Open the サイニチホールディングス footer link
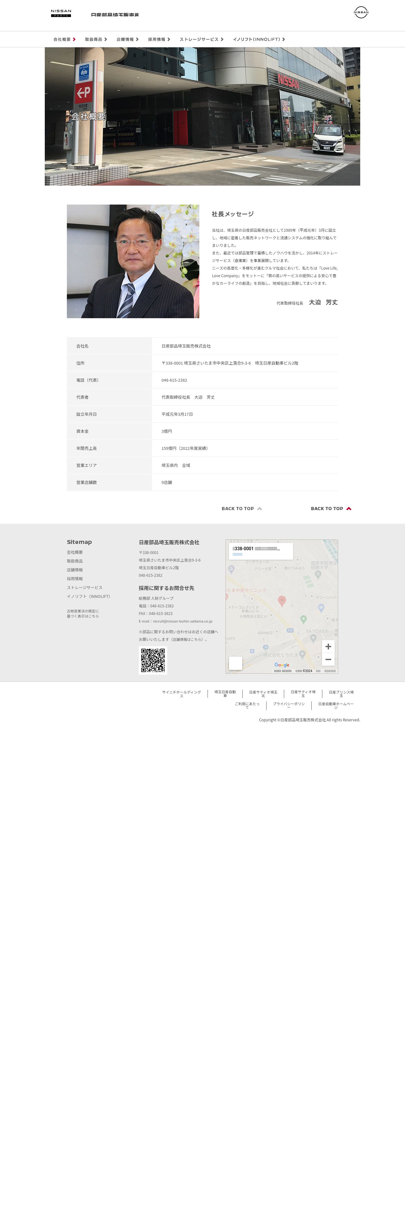The height and width of the screenshot is (1216, 405). 181,694
